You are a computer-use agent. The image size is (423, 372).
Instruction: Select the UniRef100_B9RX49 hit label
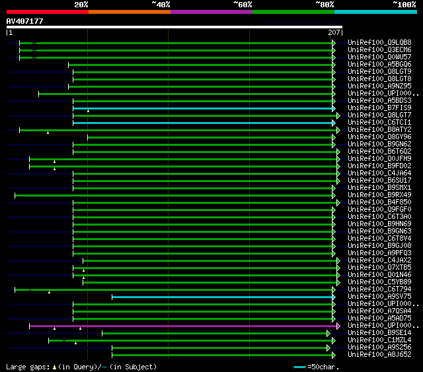pyautogui.click(x=379, y=195)
